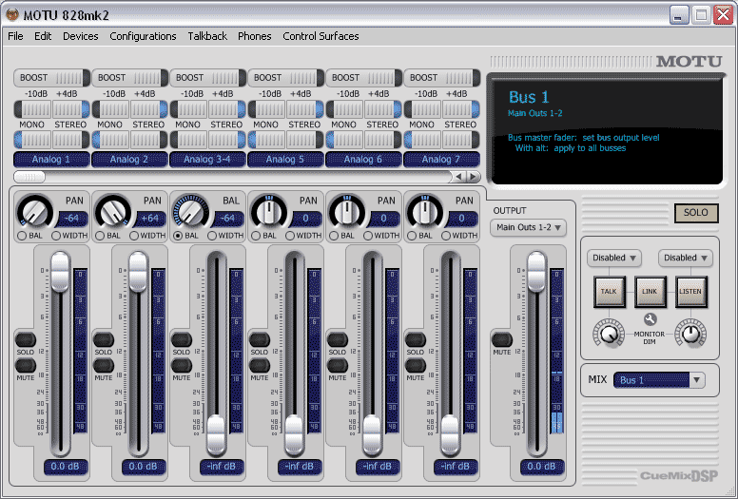
Task: Open the Disabled dropdown above TALK
Action: (613, 258)
